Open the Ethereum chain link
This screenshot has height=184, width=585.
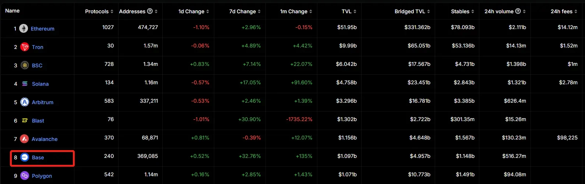[x=43, y=29]
